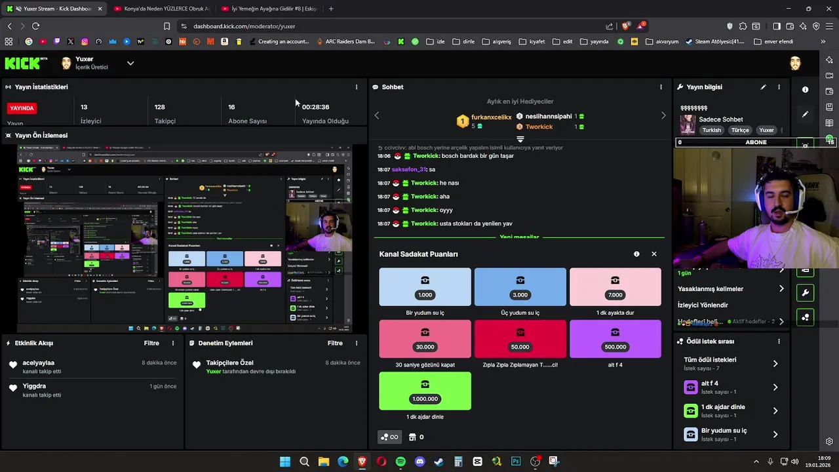
Task: Reload the page
Action: coord(35,26)
